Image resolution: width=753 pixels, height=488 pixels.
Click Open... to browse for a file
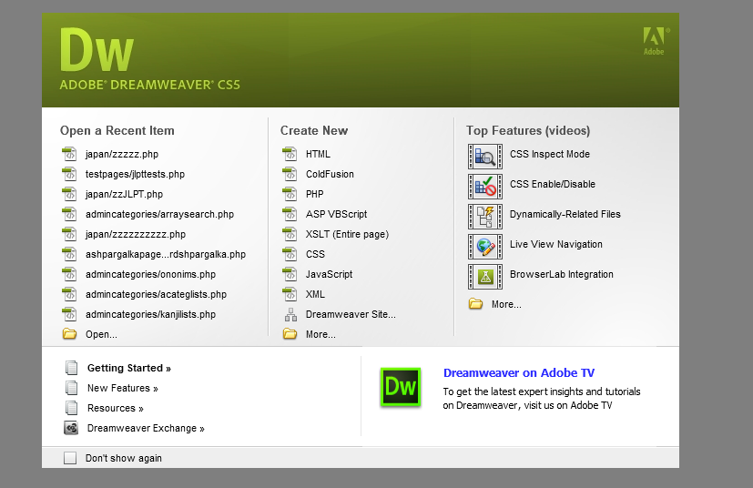tap(101, 334)
